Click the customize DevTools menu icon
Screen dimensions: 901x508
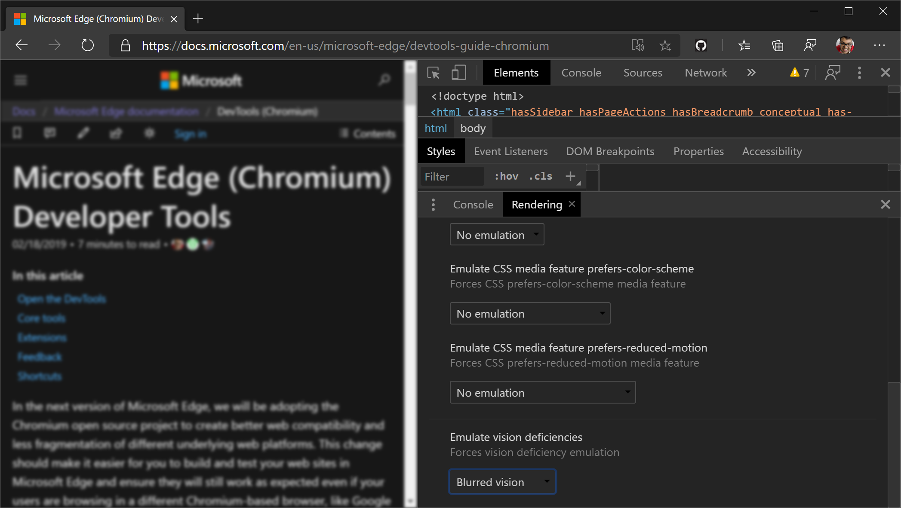coord(860,72)
